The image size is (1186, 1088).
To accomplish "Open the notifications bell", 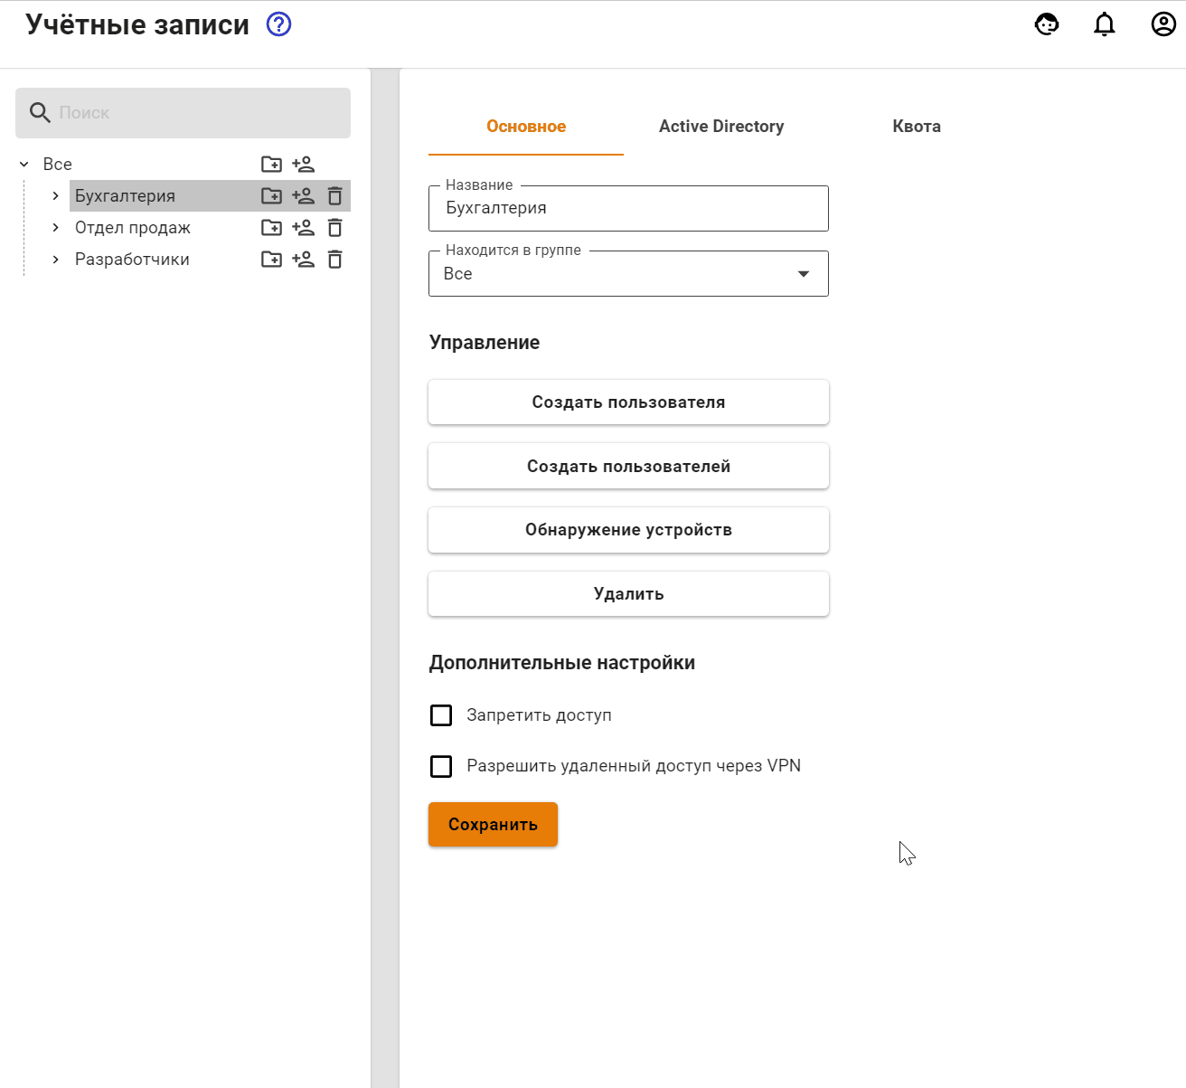I will [1105, 24].
